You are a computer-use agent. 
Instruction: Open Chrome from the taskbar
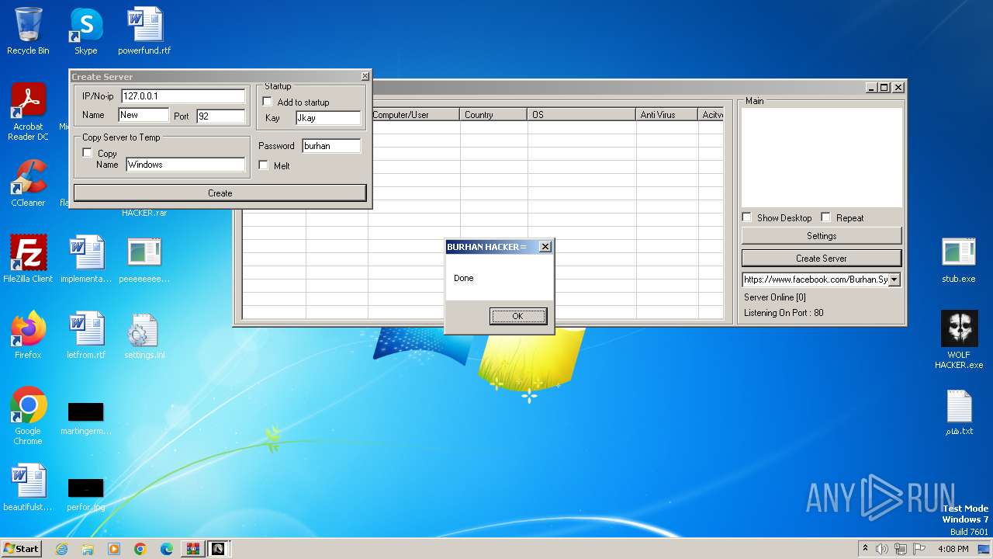(x=140, y=549)
